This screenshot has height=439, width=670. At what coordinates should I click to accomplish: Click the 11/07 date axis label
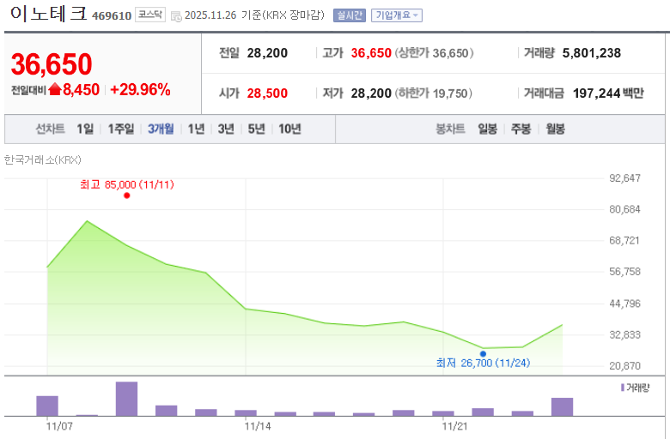59,426
